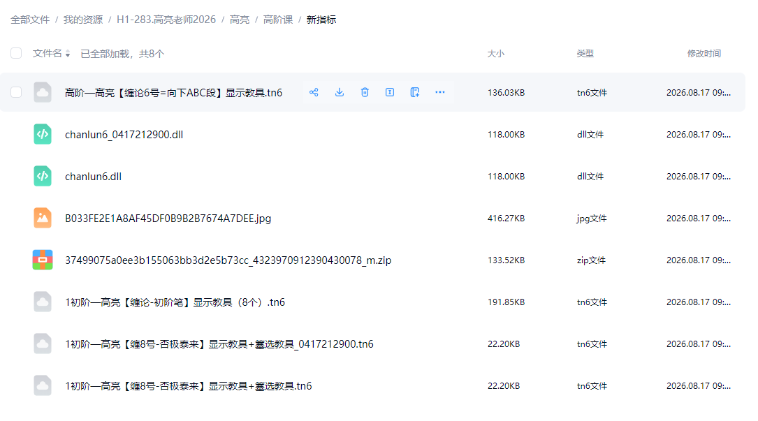Click the cloud icon of 高阶—高亮 tn6 file
Image resolution: width=758 pixels, height=421 pixels.
tap(43, 92)
